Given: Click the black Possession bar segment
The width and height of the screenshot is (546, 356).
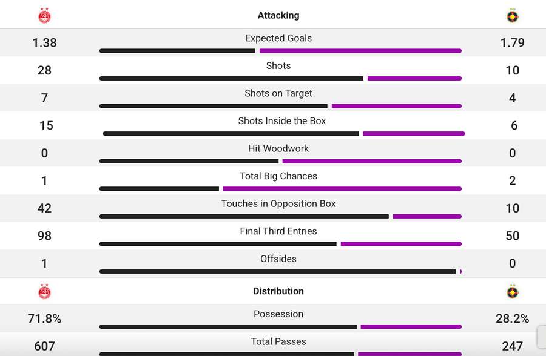Looking at the screenshot, I should (227, 327).
